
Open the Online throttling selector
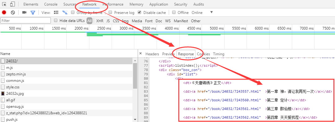tap(197, 13)
